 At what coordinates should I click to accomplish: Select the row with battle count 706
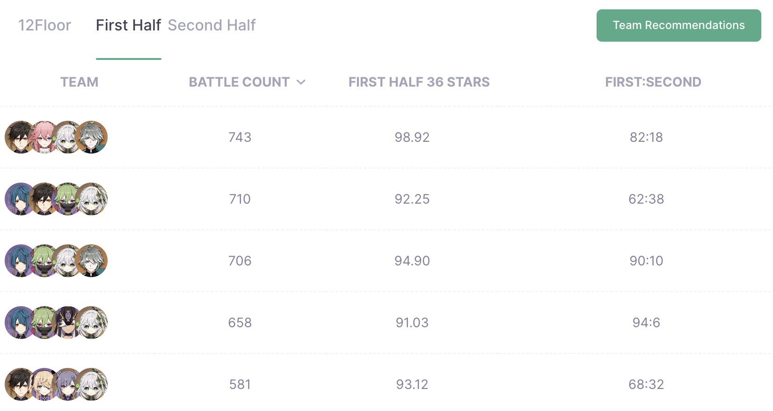386,261
